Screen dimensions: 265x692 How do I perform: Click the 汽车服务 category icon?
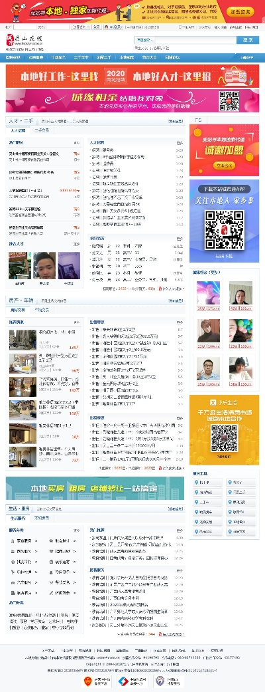[13, 582]
